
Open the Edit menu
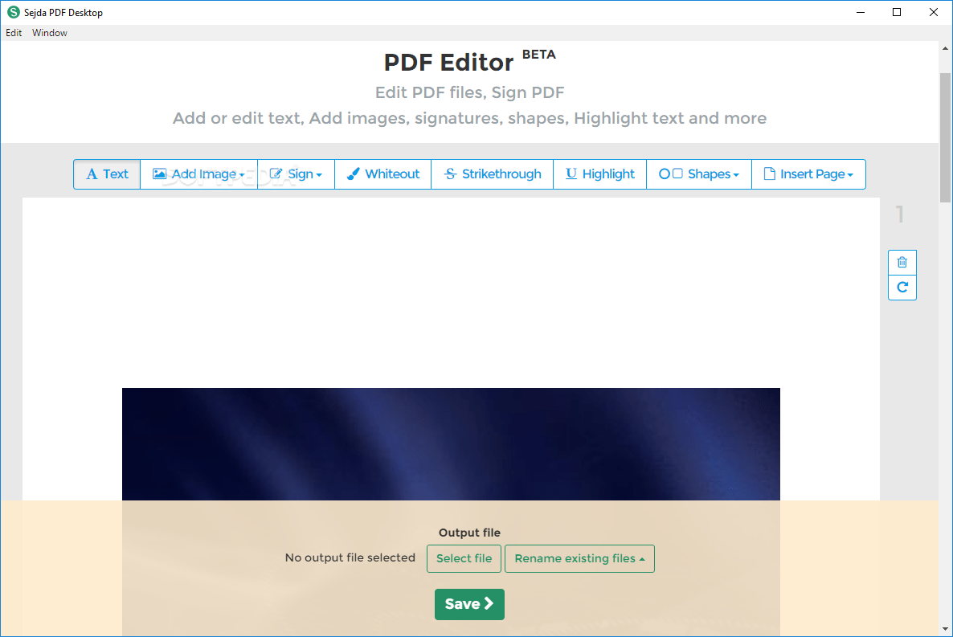tap(14, 33)
